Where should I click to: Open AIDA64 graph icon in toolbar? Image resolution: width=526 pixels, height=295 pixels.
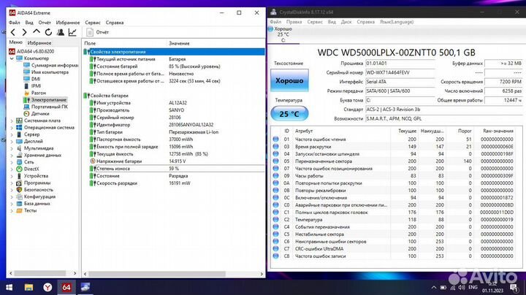[x=72, y=32]
